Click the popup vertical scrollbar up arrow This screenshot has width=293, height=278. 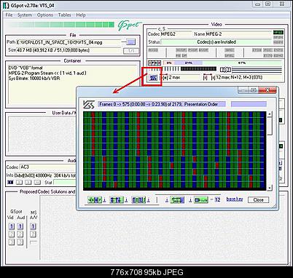pyautogui.click(x=270, y=114)
